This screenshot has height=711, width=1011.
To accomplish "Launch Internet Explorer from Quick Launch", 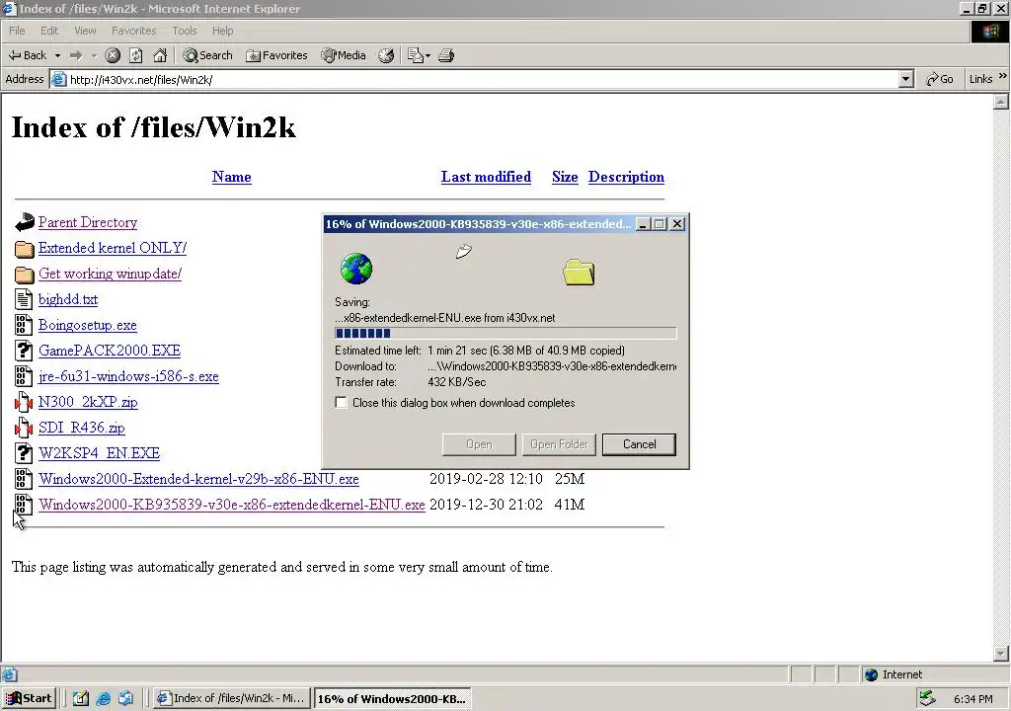I will pos(103,698).
